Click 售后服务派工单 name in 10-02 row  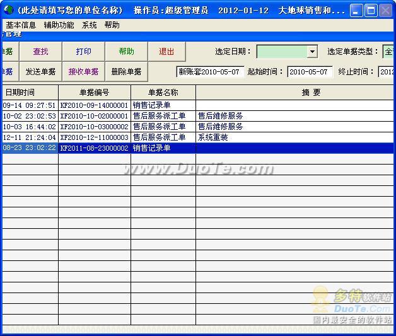pyautogui.click(x=163, y=116)
